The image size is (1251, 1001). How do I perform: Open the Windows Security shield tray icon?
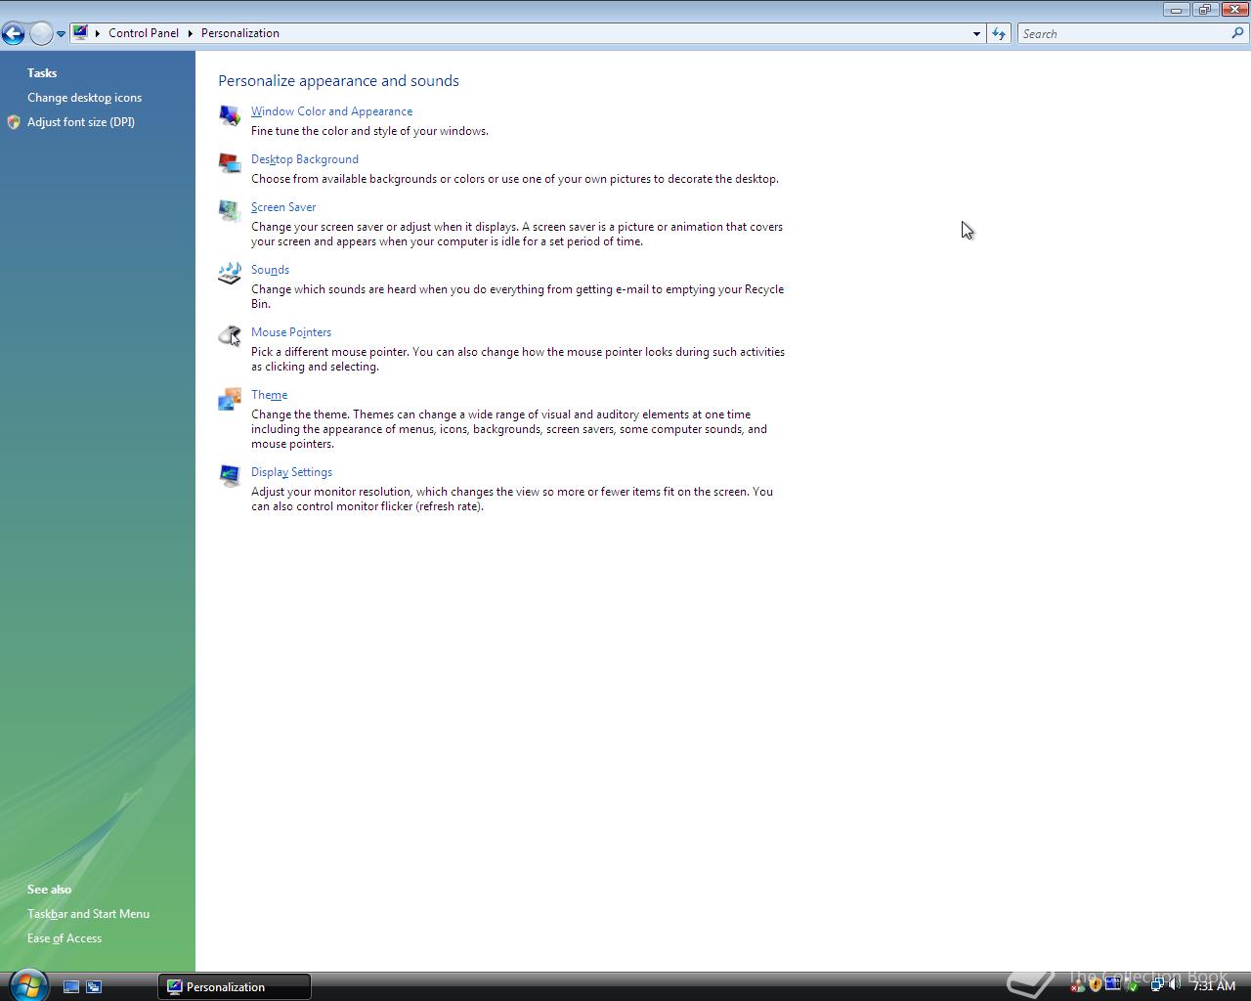[x=1096, y=985]
